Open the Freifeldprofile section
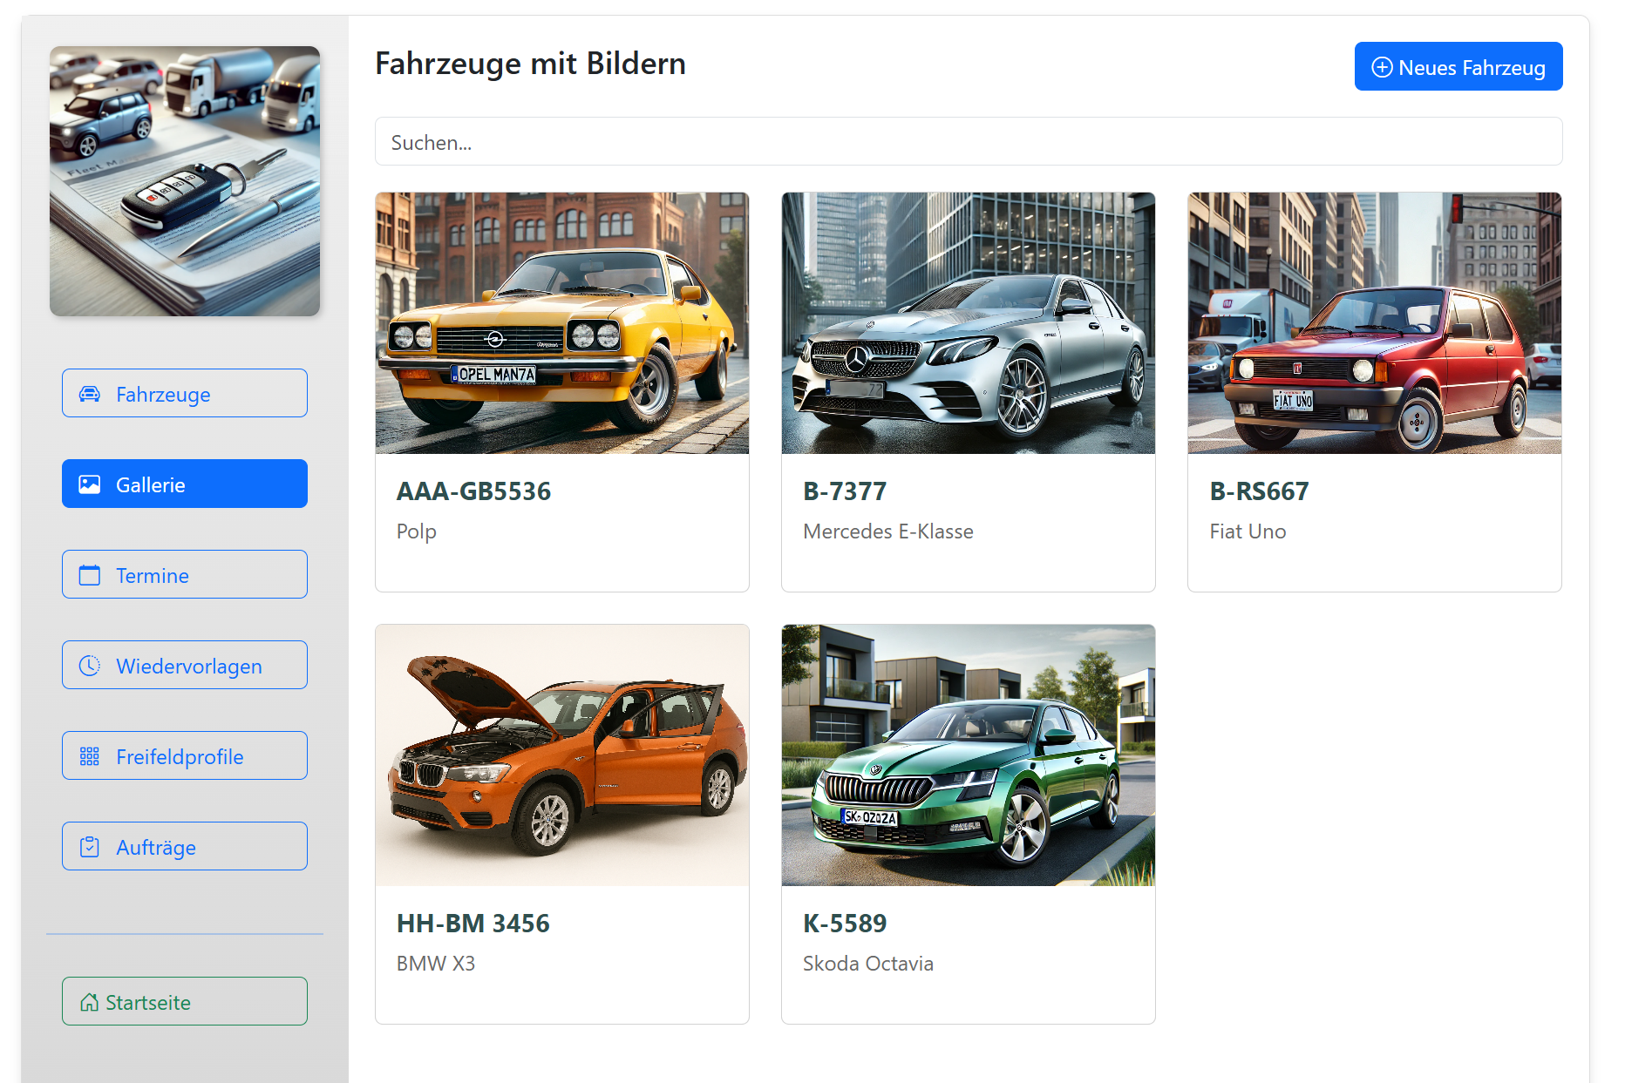 pyautogui.click(x=185, y=756)
